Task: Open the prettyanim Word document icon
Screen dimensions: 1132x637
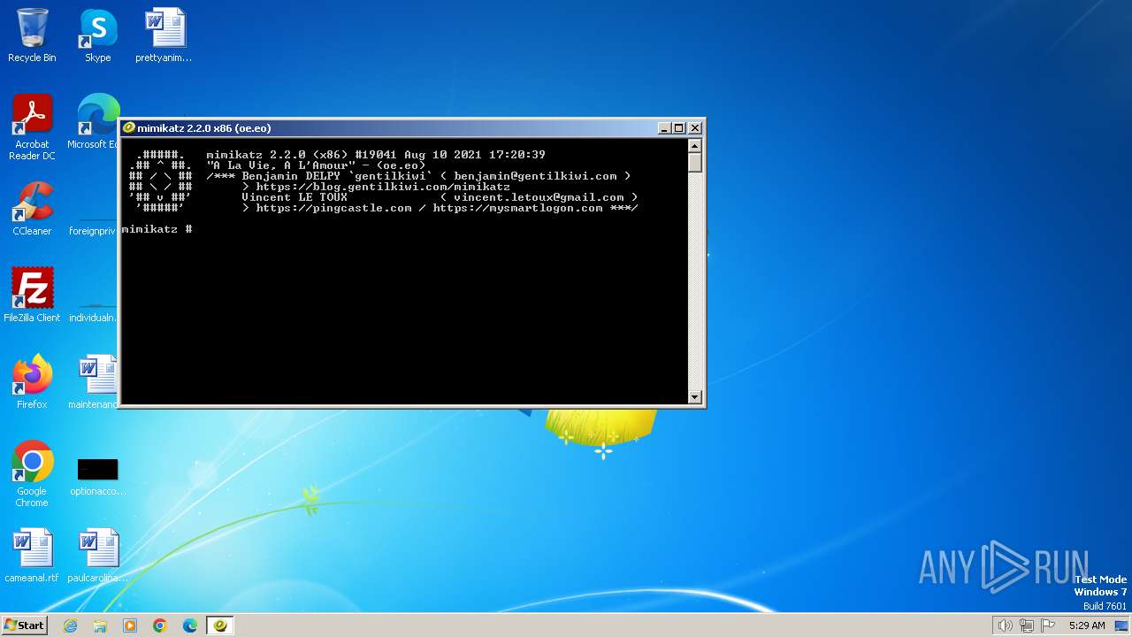Action: pos(164,35)
